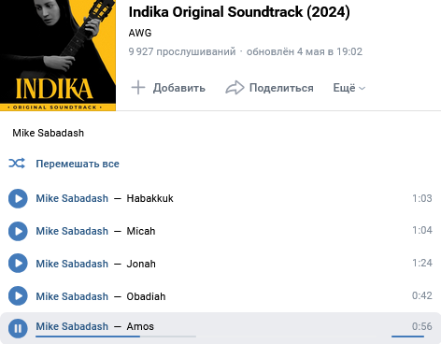Click the plus icon beside Добавить
441x344 pixels.
click(138, 88)
